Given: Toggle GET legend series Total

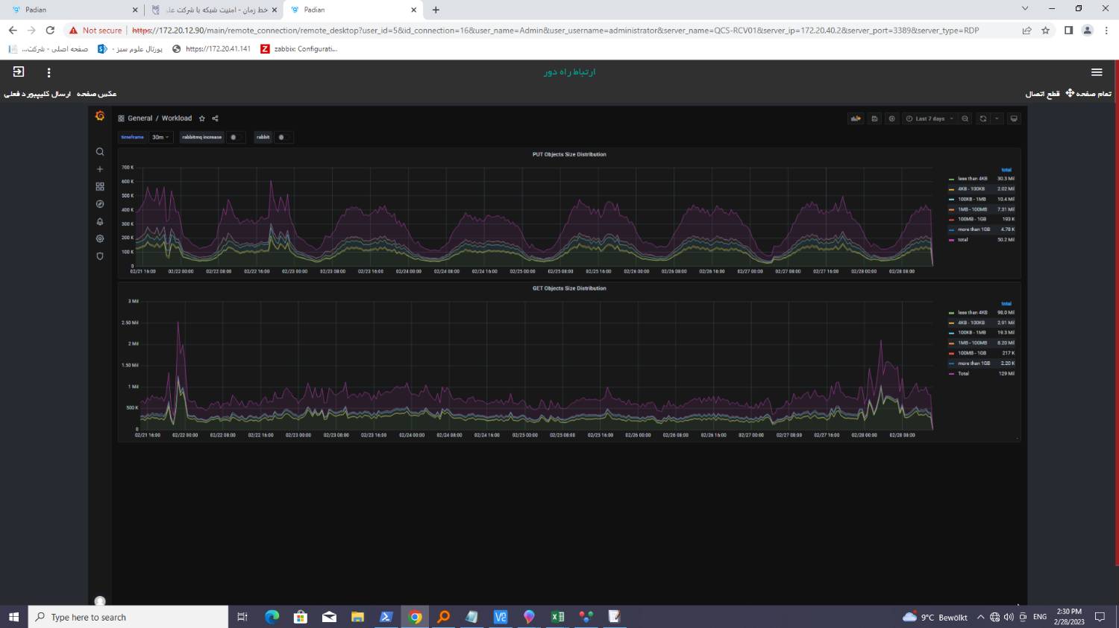Looking at the screenshot, I should (x=964, y=373).
